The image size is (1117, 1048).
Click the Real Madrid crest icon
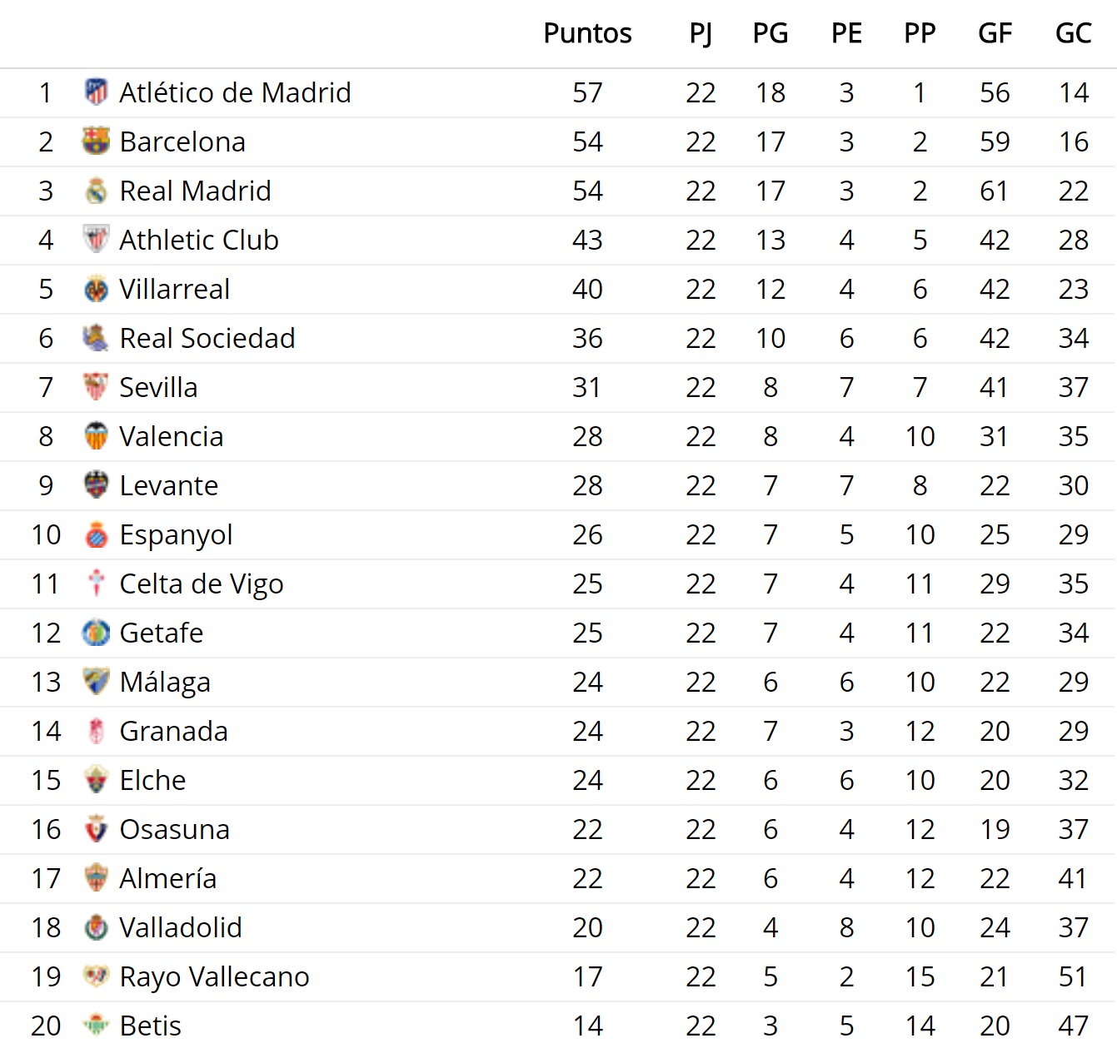(x=97, y=191)
